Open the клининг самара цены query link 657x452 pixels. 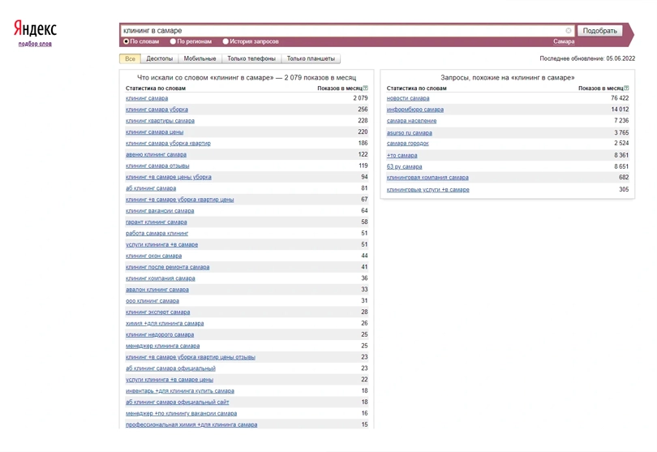click(155, 132)
